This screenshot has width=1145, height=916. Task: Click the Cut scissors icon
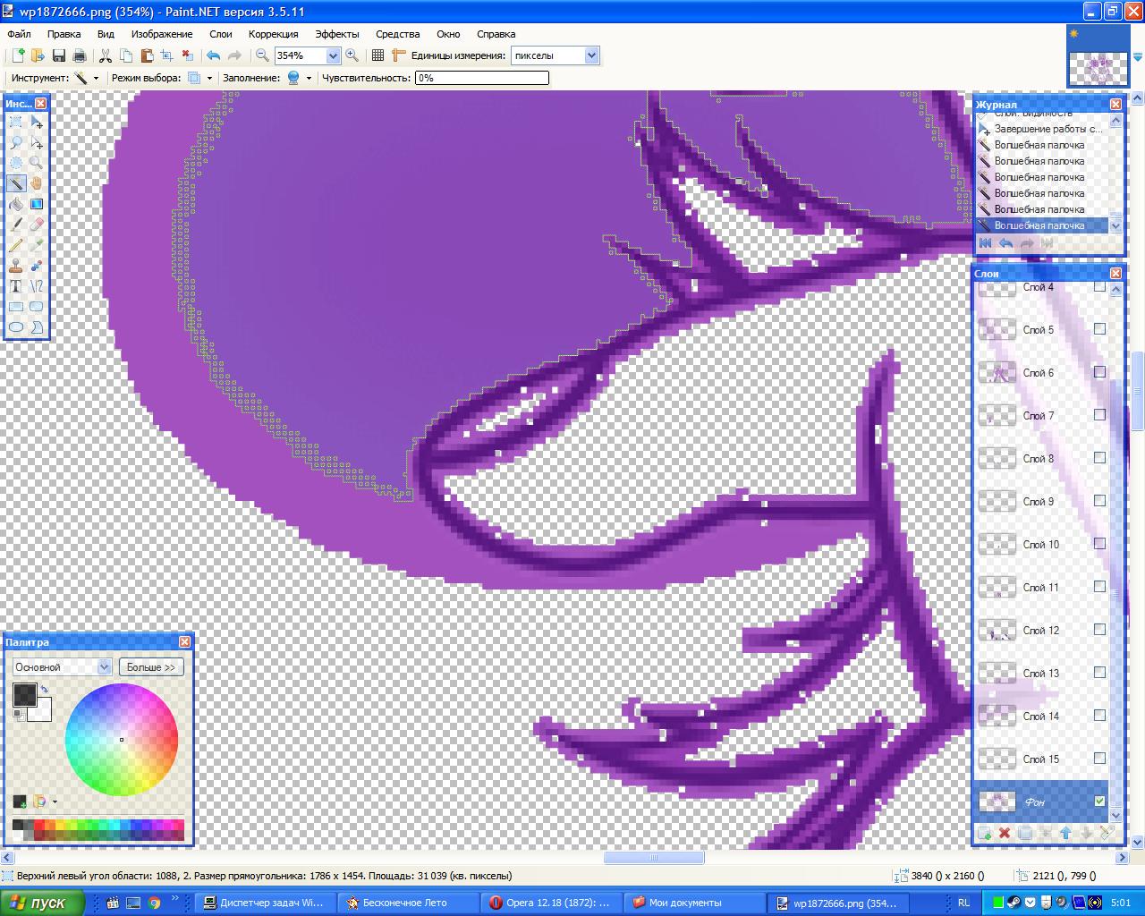(106, 55)
